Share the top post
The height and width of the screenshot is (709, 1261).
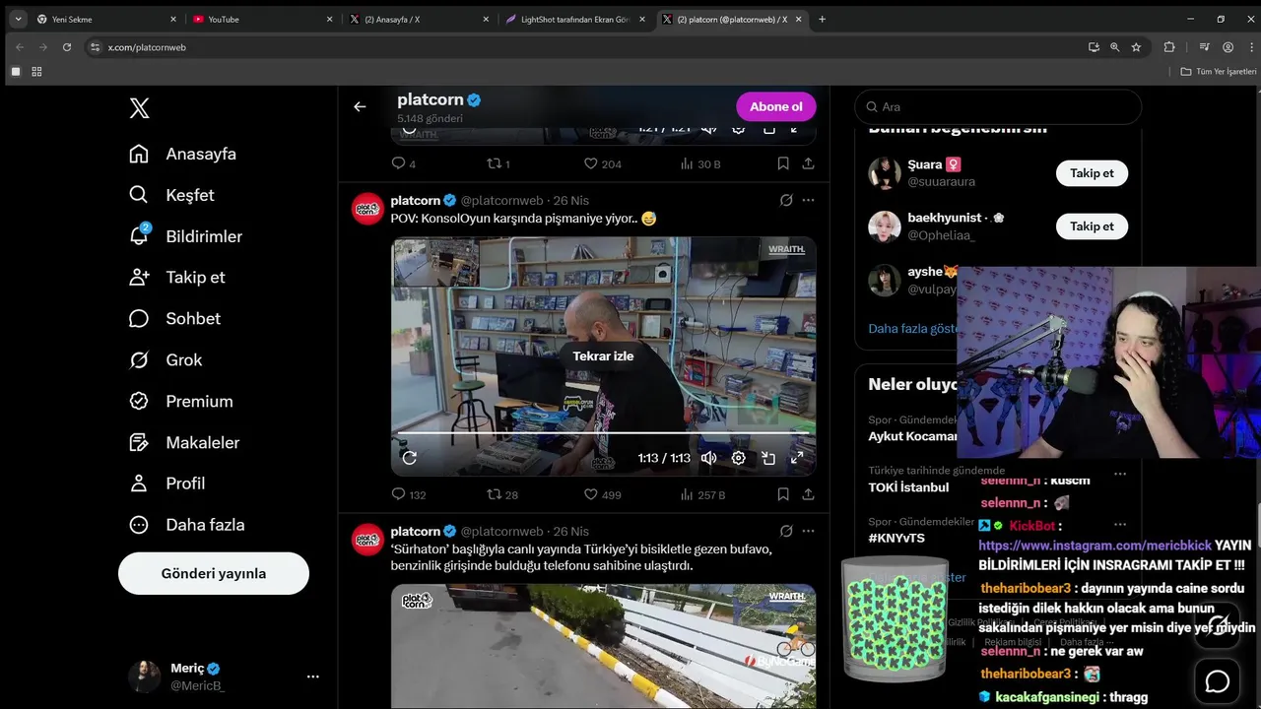pyautogui.click(x=808, y=163)
